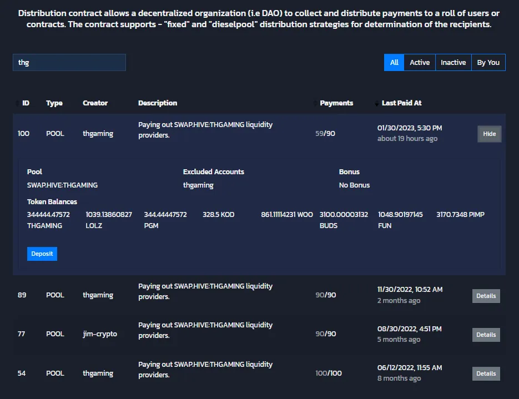Click 'about 19 hours ago' text

click(407, 139)
